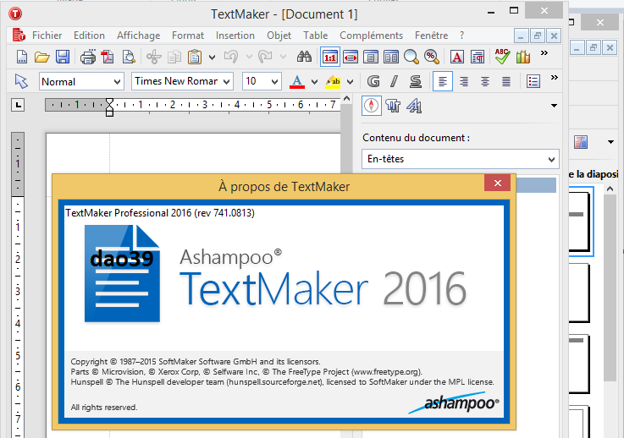This screenshot has width=624, height=438.
Task: Open the Affichage menu
Action: (x=138, y=36)
